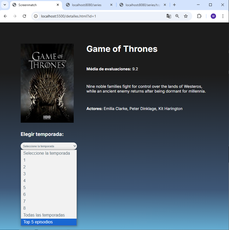Viewport: 229px width, 230px height.
Task: Open the tab search chevron
Action: pyautogui.click(x=5, y=5)
